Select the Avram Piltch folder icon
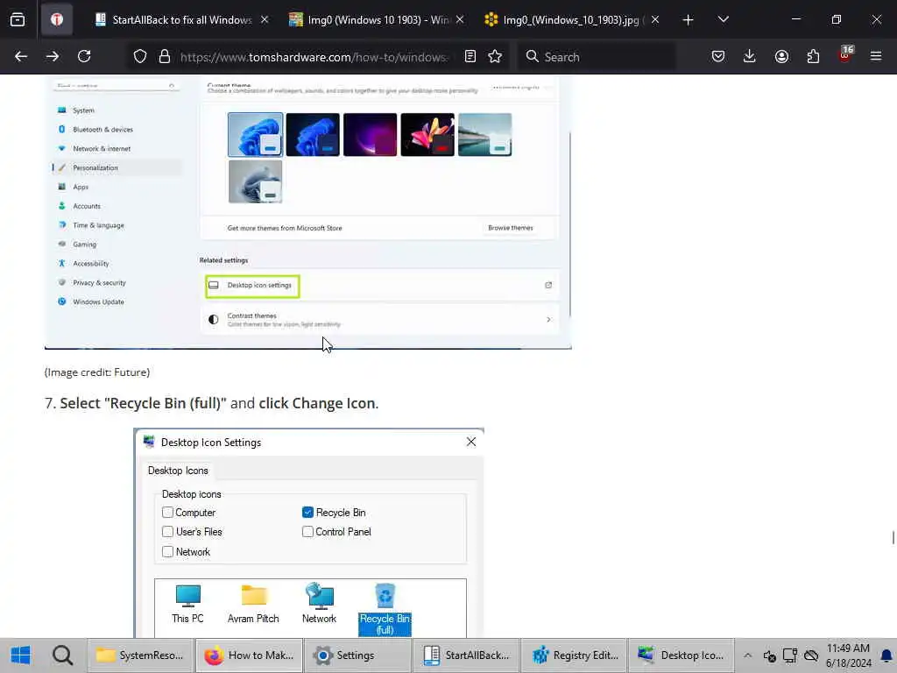The image size is (897, 673). pyautogui.click(x=253, y=604)
